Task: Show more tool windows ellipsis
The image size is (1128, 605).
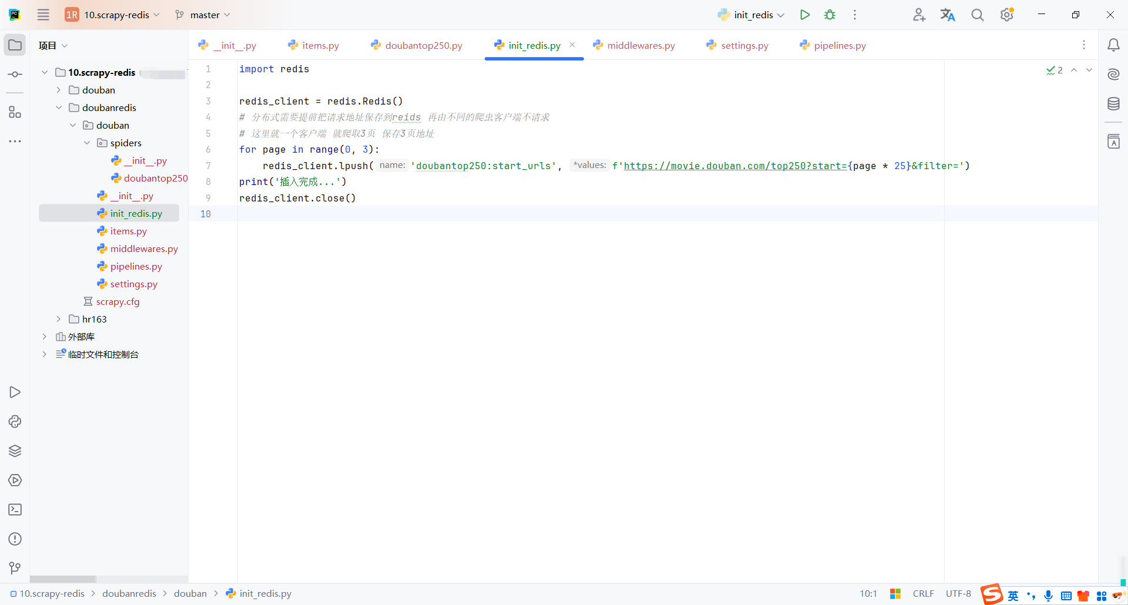Action: click(x=15, y=142)
